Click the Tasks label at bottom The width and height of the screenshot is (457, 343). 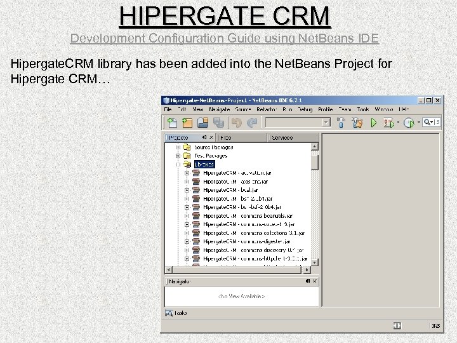[180, 313]
